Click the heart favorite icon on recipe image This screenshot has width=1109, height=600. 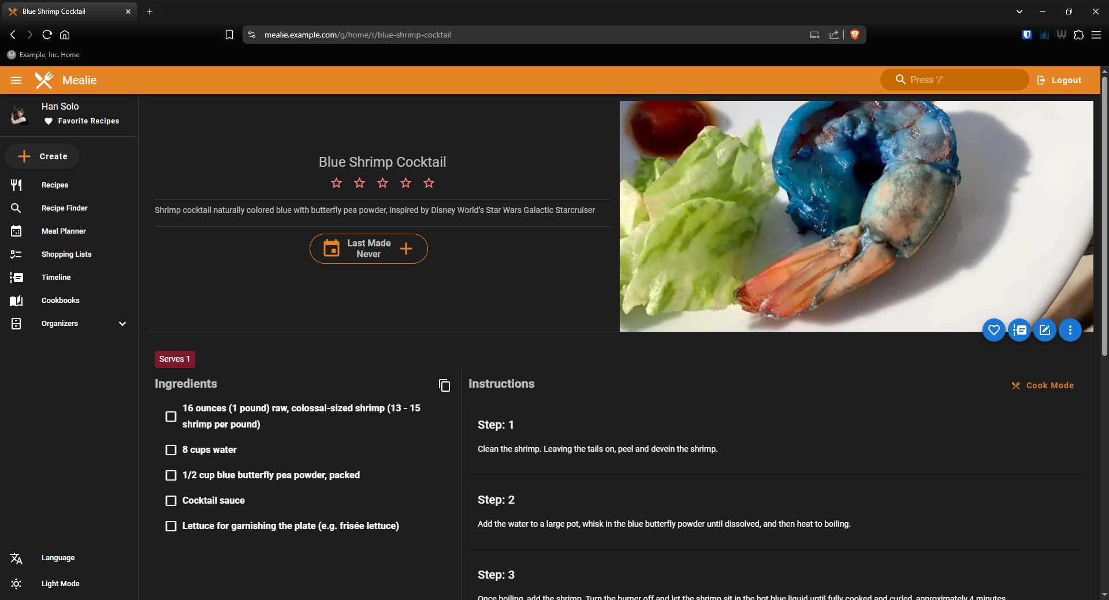[993, 330]
